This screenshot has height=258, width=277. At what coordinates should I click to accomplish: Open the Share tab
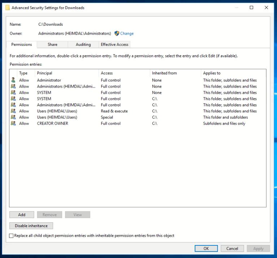tap(52, 44)
